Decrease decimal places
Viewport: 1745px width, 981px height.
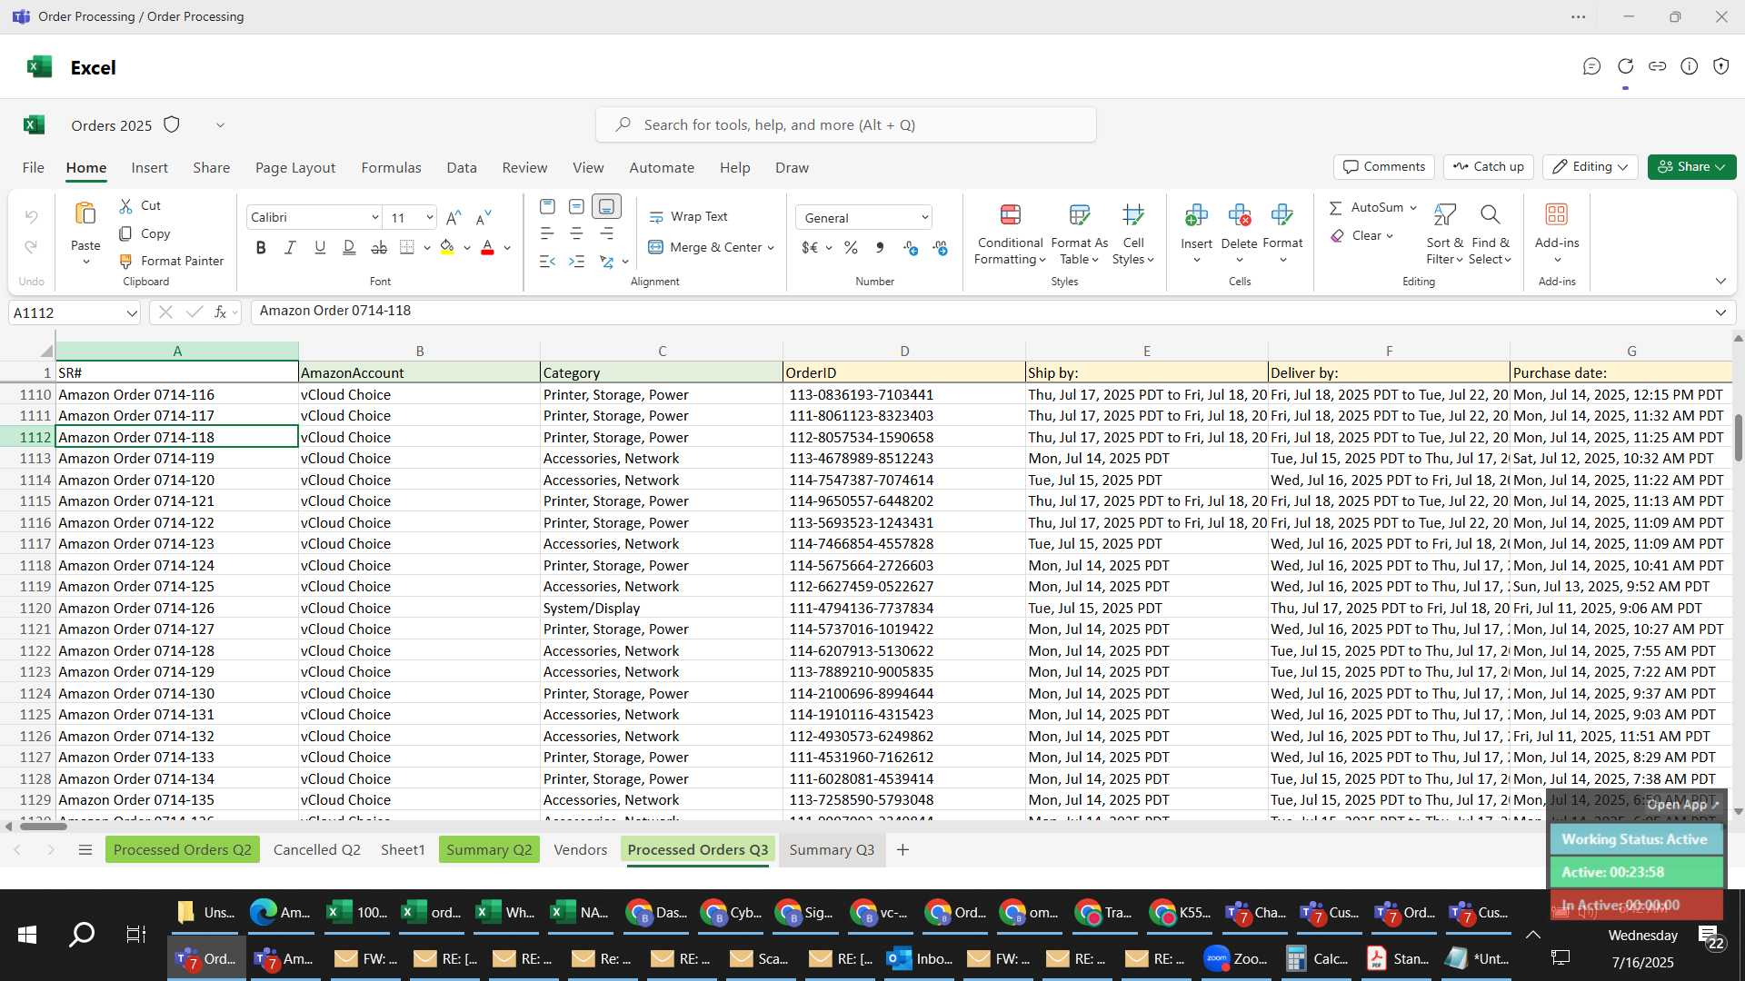[940, 247]
